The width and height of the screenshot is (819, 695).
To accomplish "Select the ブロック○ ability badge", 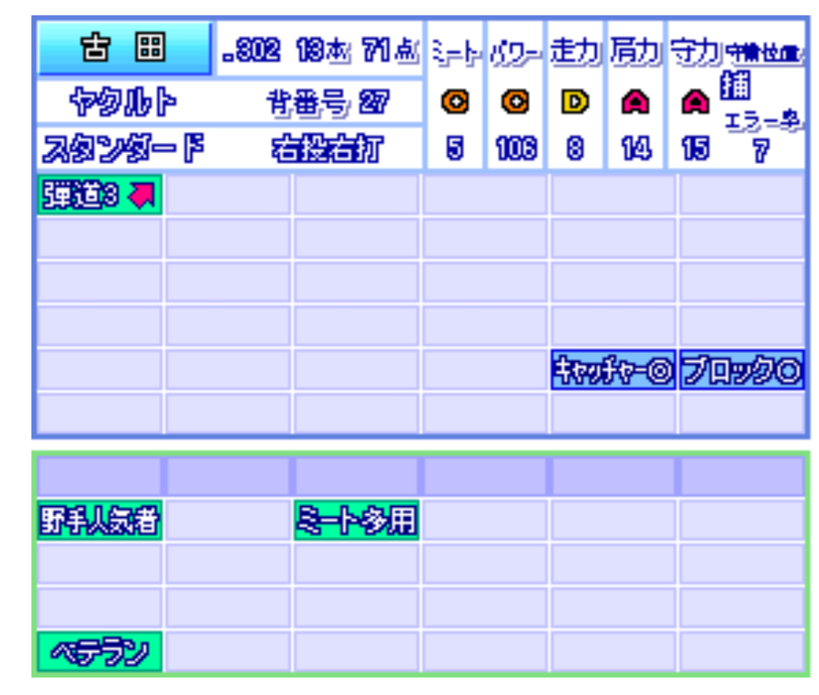I will pos(741,371).
